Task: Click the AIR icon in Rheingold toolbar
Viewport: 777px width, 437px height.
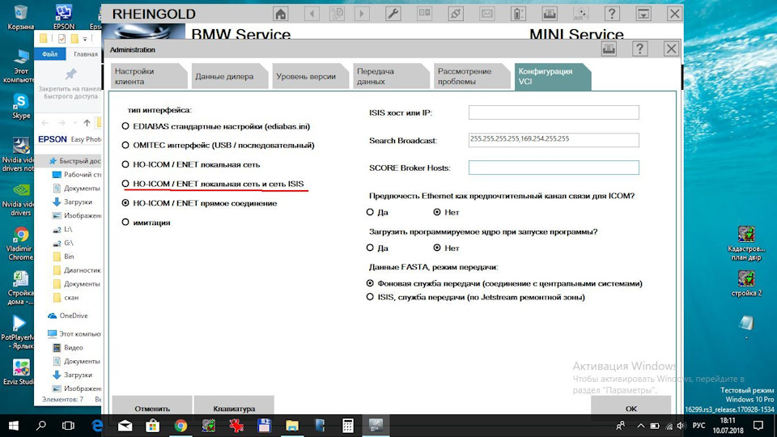Action: pos(581,14)
